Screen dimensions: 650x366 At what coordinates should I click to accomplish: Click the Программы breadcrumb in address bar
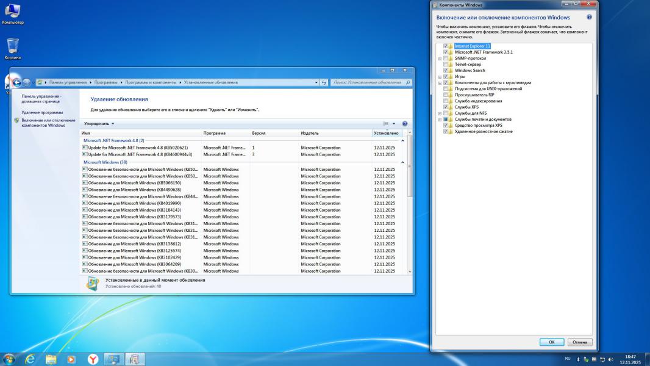(x=107, y=82)
